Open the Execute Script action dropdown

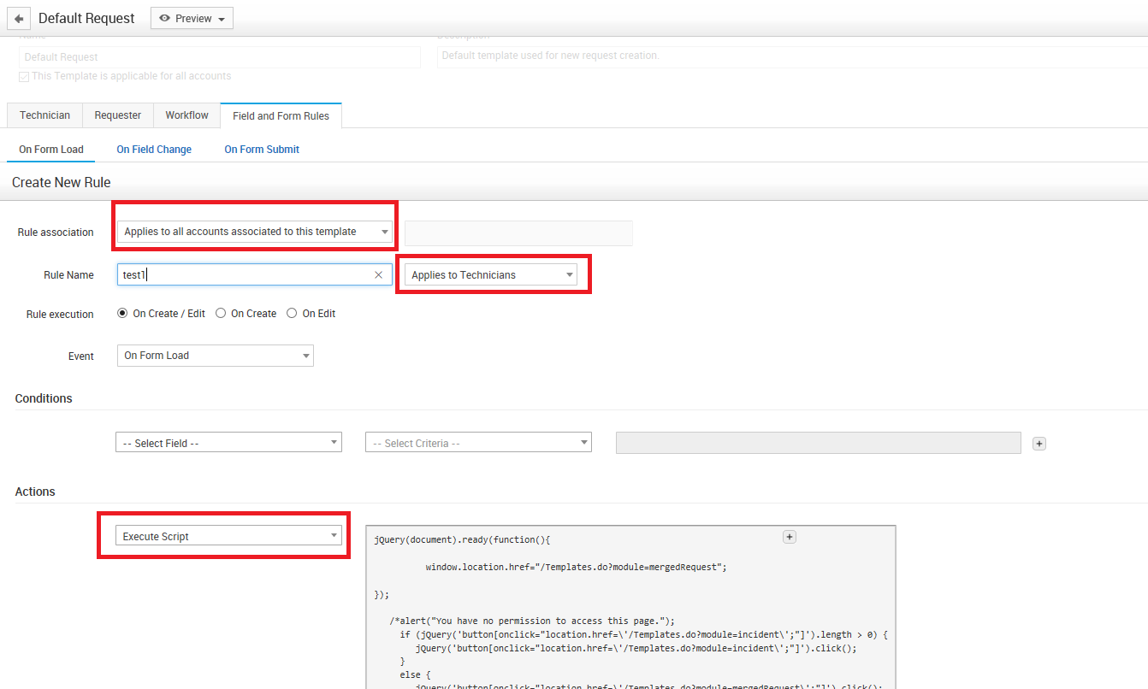coord(228,536)
